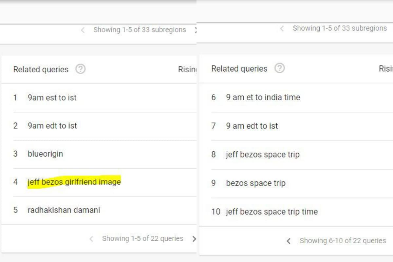Viewport: 393px width, 262px height.
Task: Open '9 am et to india time' query
Action: (263, 97)
